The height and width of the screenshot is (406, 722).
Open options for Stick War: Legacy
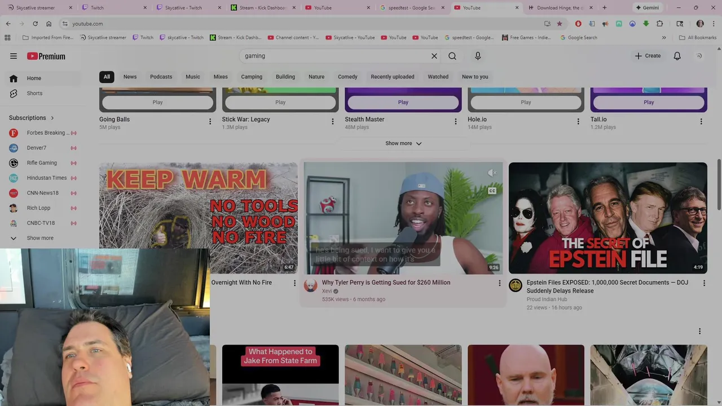[x=333, y=121]
